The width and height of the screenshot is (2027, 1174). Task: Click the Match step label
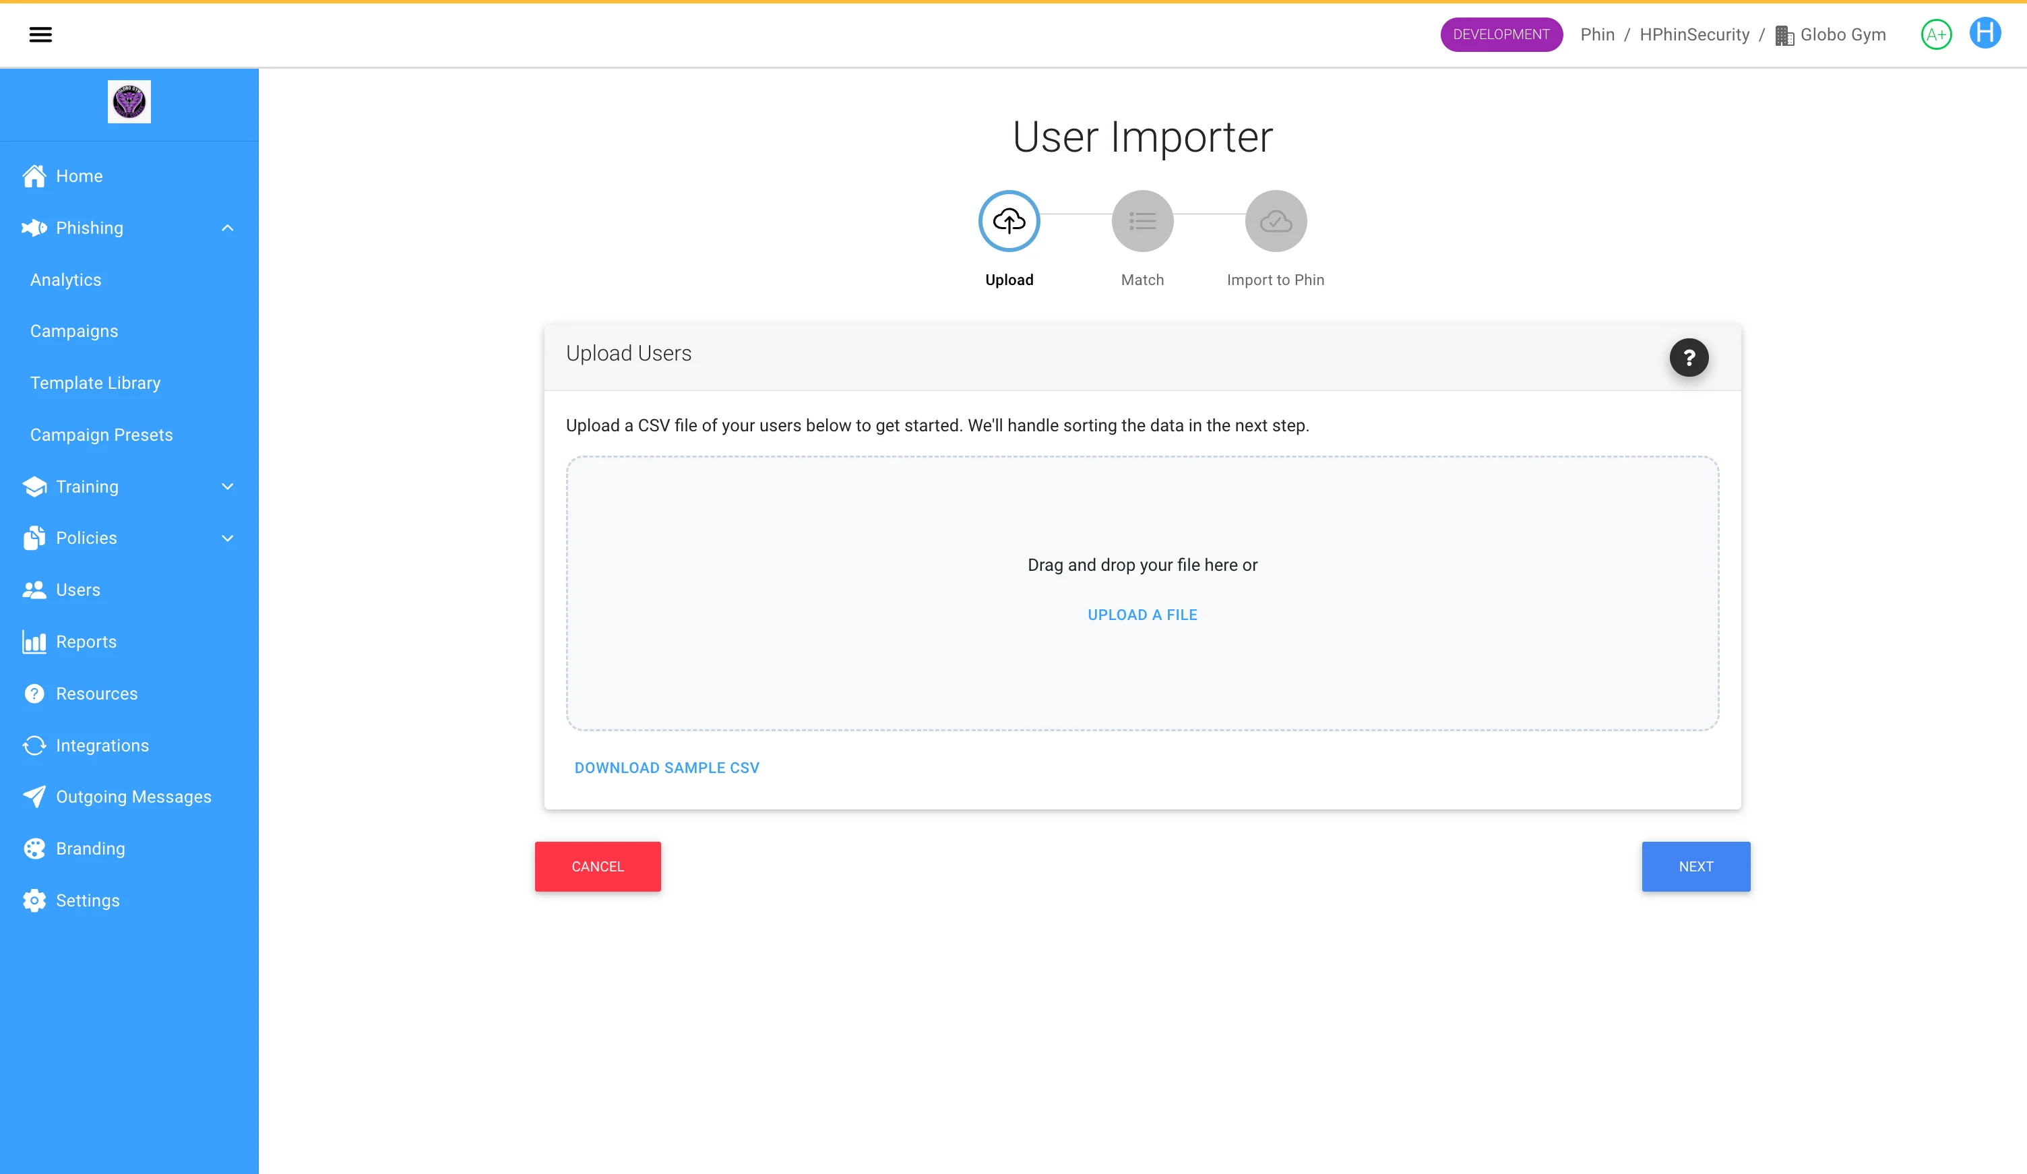[1142, 280]
